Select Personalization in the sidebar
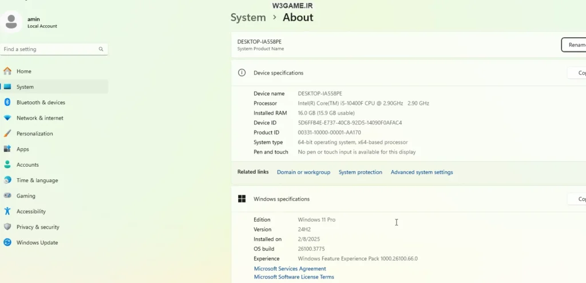586x283 pixels. tap(54, 133)
